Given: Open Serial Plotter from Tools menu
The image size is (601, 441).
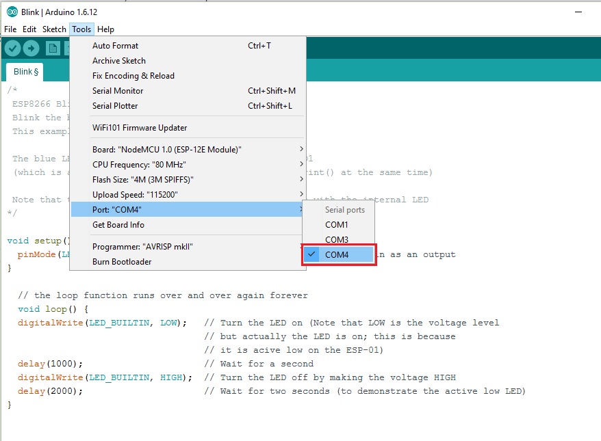Looking at the screenshot, I should (188, 106).
